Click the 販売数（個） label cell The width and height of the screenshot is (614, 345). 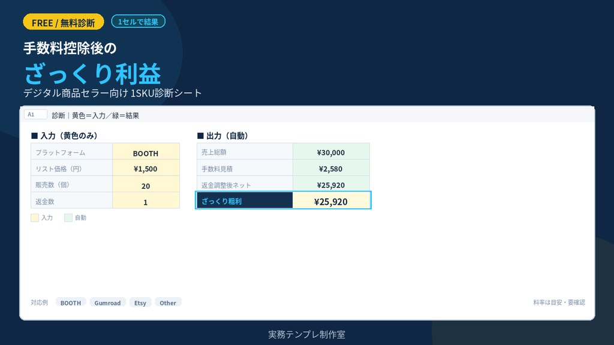(x=72, y=184)
